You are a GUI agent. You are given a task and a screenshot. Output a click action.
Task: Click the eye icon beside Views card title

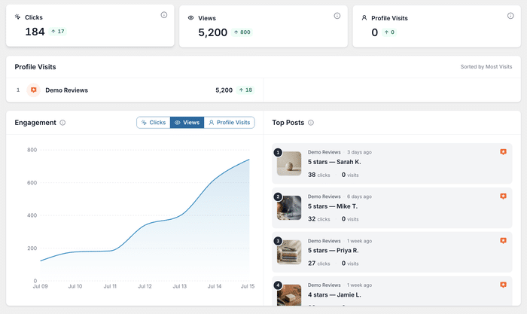(x=190, y=18)
